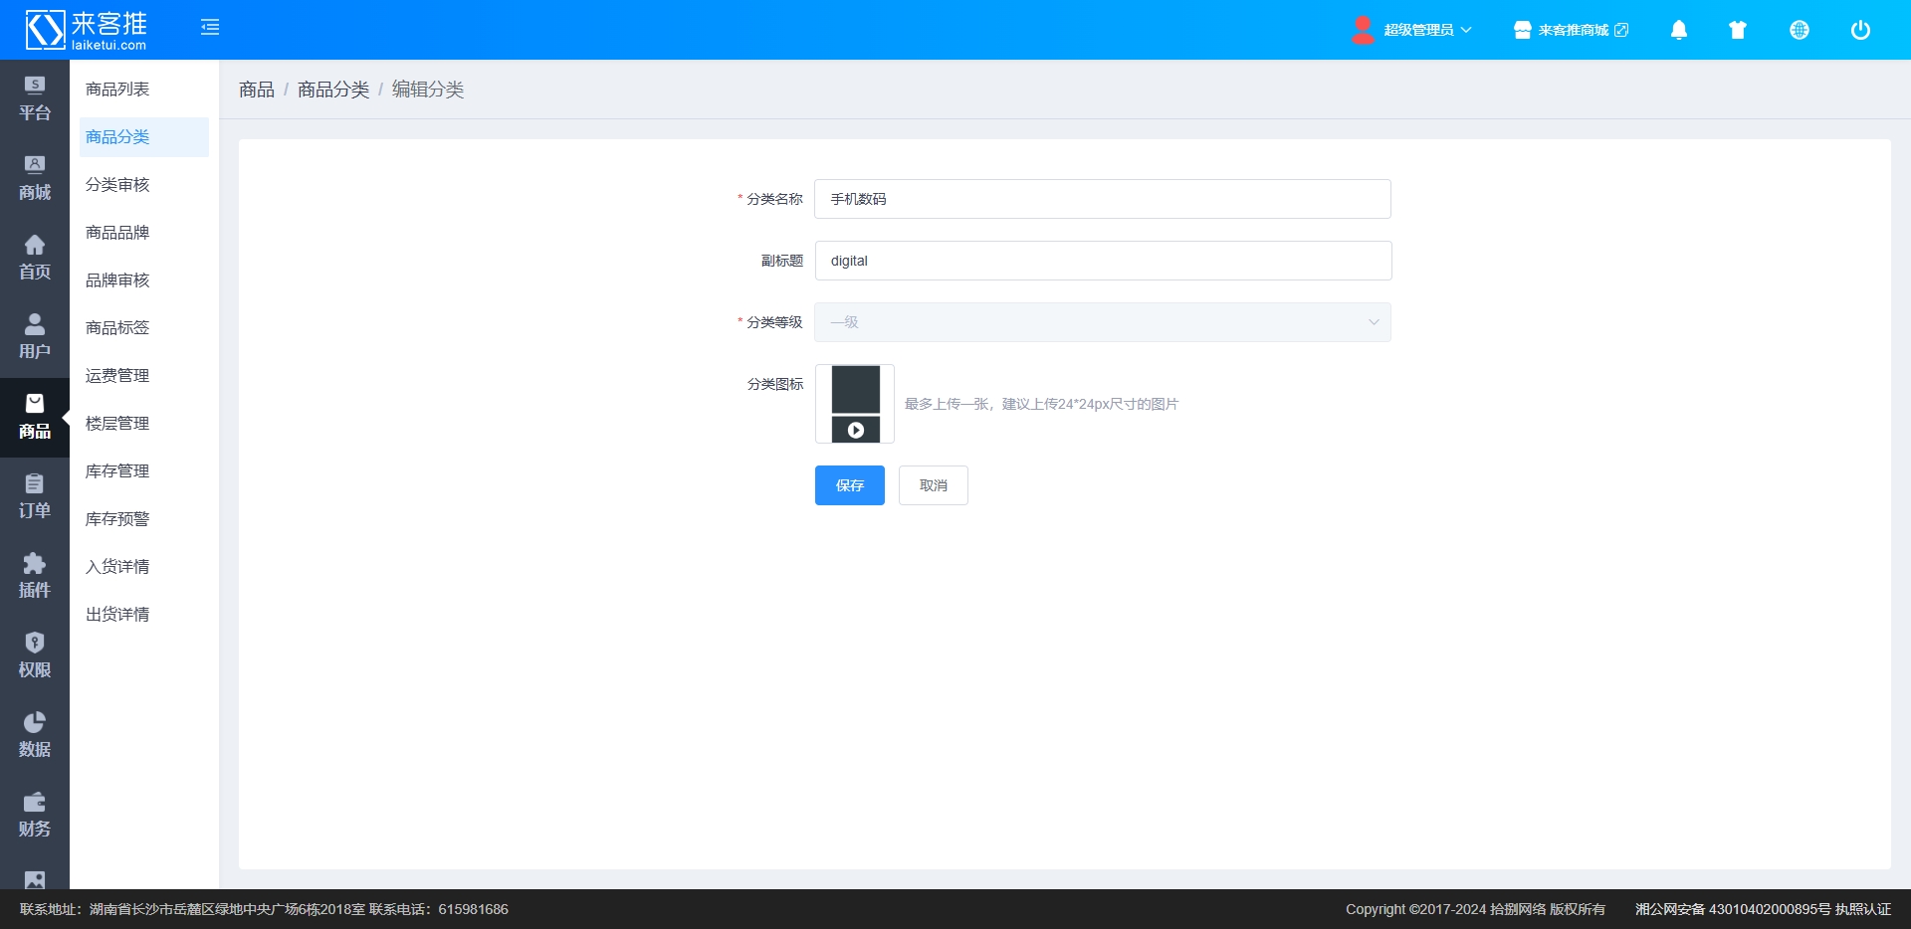Screen dimensions: 1911x929
Task: Click the 保存 save button
Action: (x=849, y=485)
